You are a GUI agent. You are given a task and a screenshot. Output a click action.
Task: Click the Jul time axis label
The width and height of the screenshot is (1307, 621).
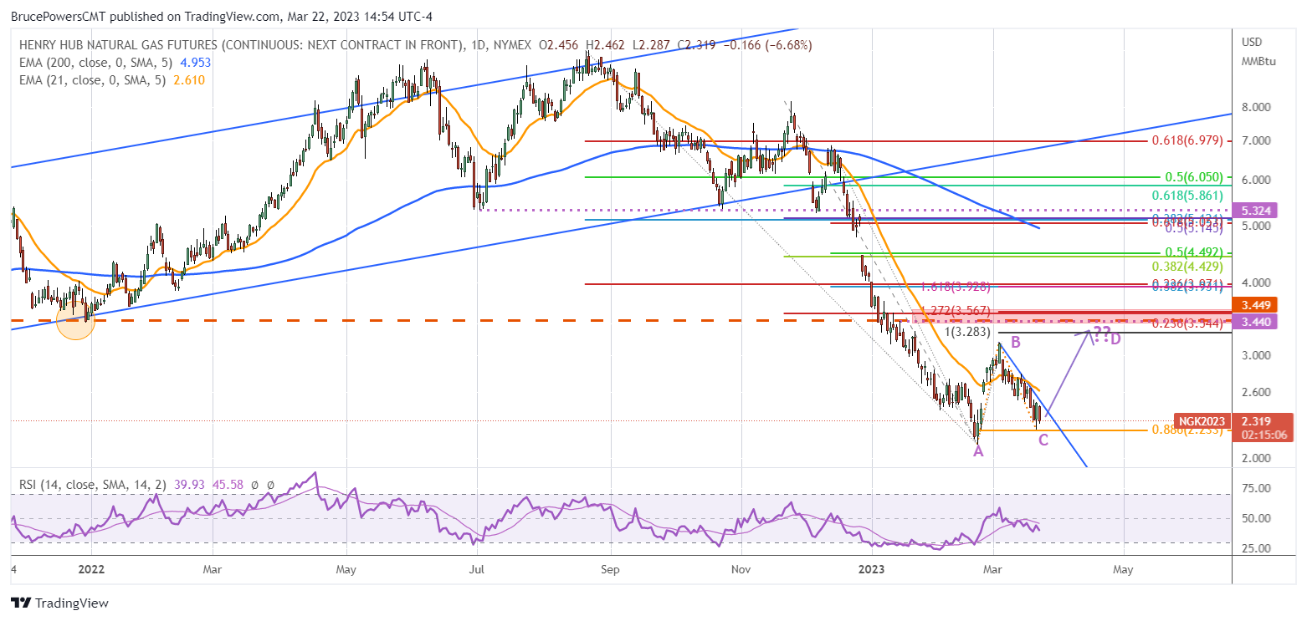coord(477,570)
